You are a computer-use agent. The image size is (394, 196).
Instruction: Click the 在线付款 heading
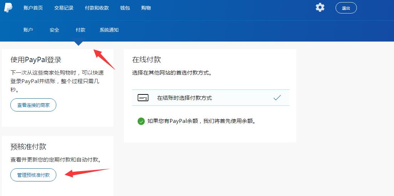[147, 60]
